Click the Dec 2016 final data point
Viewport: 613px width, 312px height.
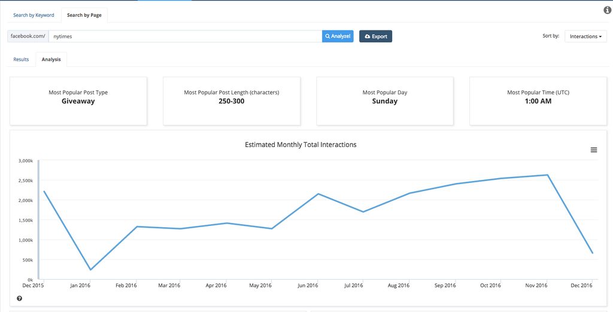[593, 253]
